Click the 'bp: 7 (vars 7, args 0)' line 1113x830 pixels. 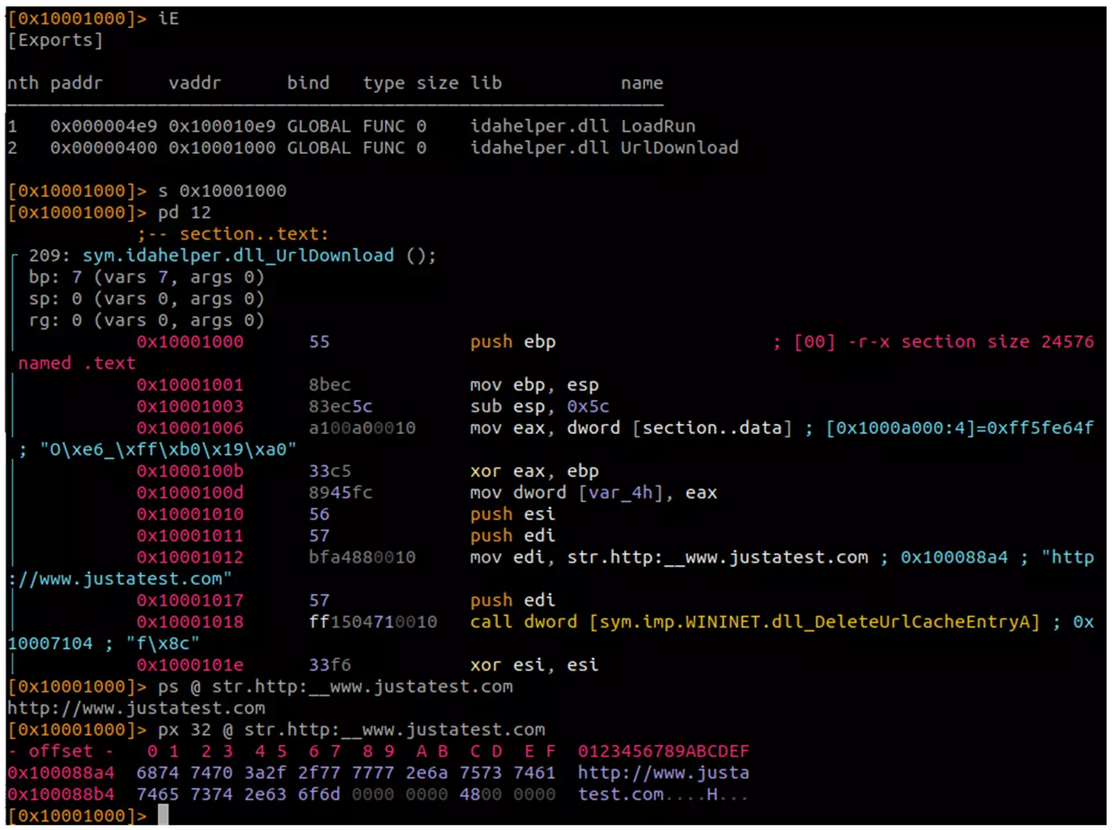(x=146, y=277)
